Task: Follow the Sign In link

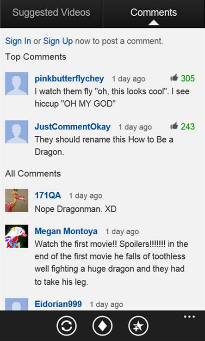Action: (x=18, y=41)
